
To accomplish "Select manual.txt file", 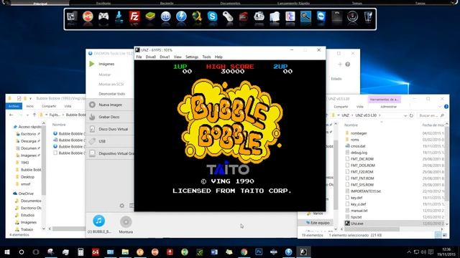I will [x=359, y=211].
